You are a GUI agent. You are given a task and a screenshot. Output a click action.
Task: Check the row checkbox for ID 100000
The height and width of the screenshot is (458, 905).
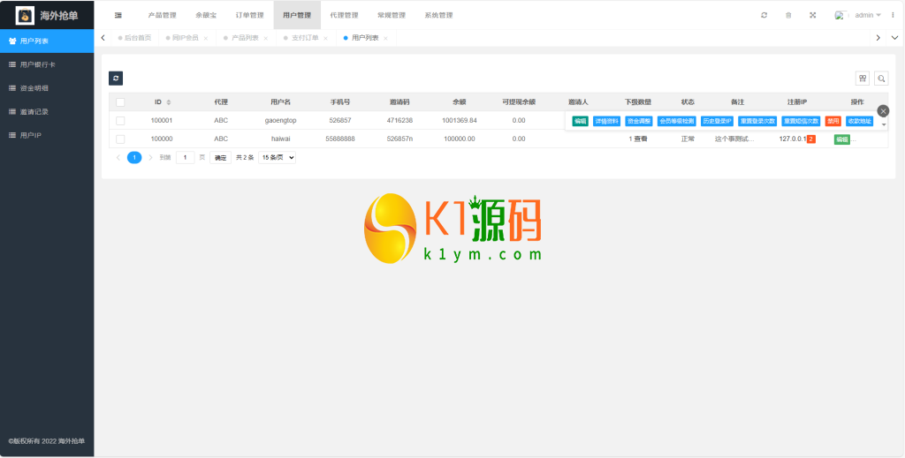click(120, 139)
